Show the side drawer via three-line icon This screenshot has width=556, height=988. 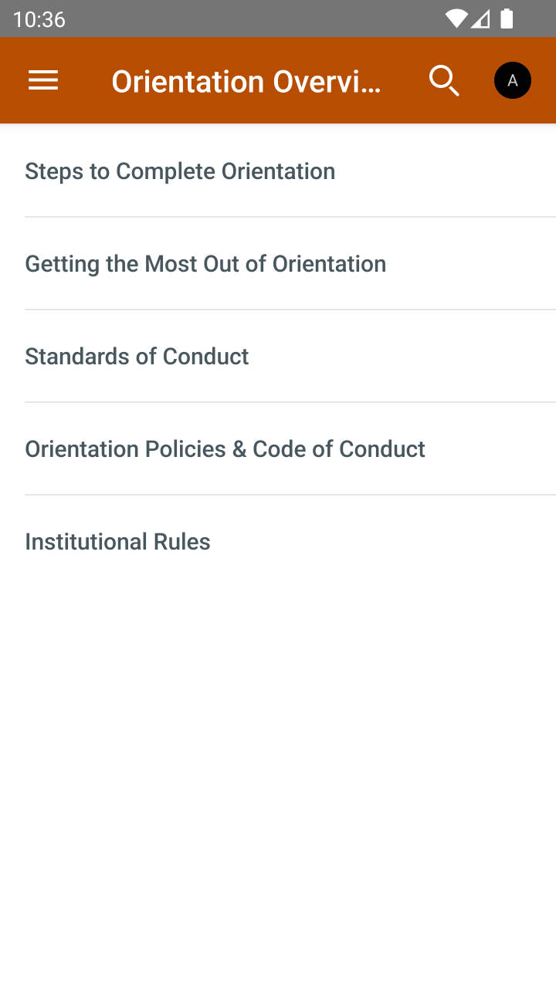[43, 80]
